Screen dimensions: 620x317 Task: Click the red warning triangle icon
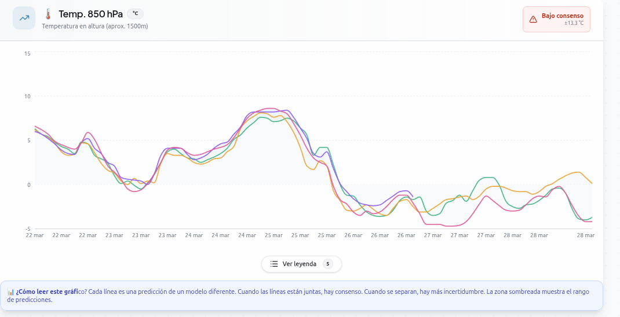click(533, 19)
